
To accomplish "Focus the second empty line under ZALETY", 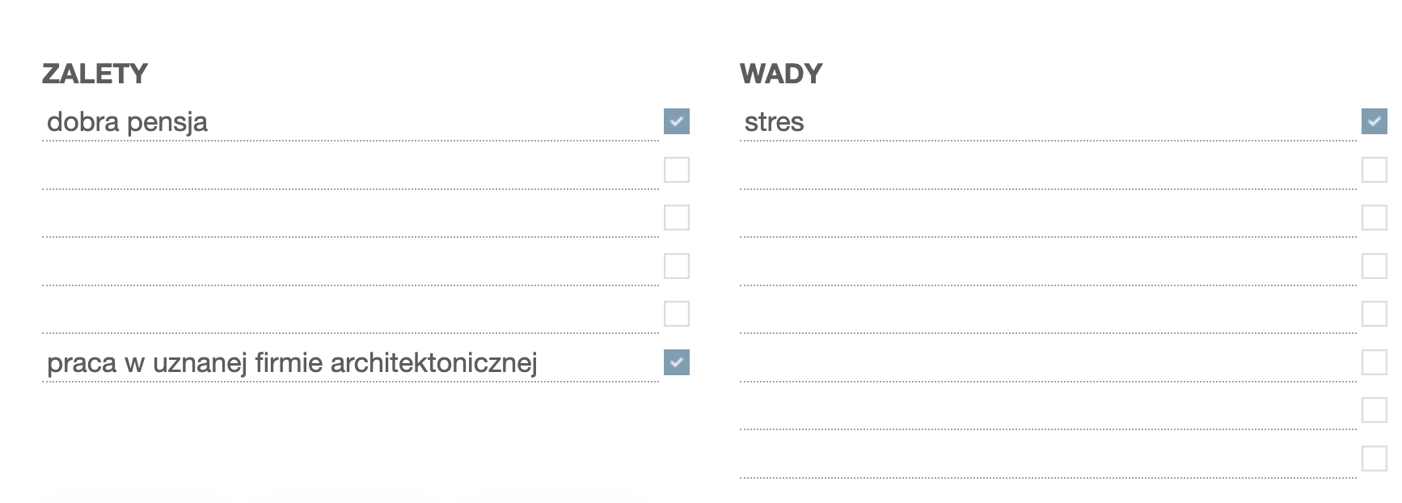I will pos(350,218).
